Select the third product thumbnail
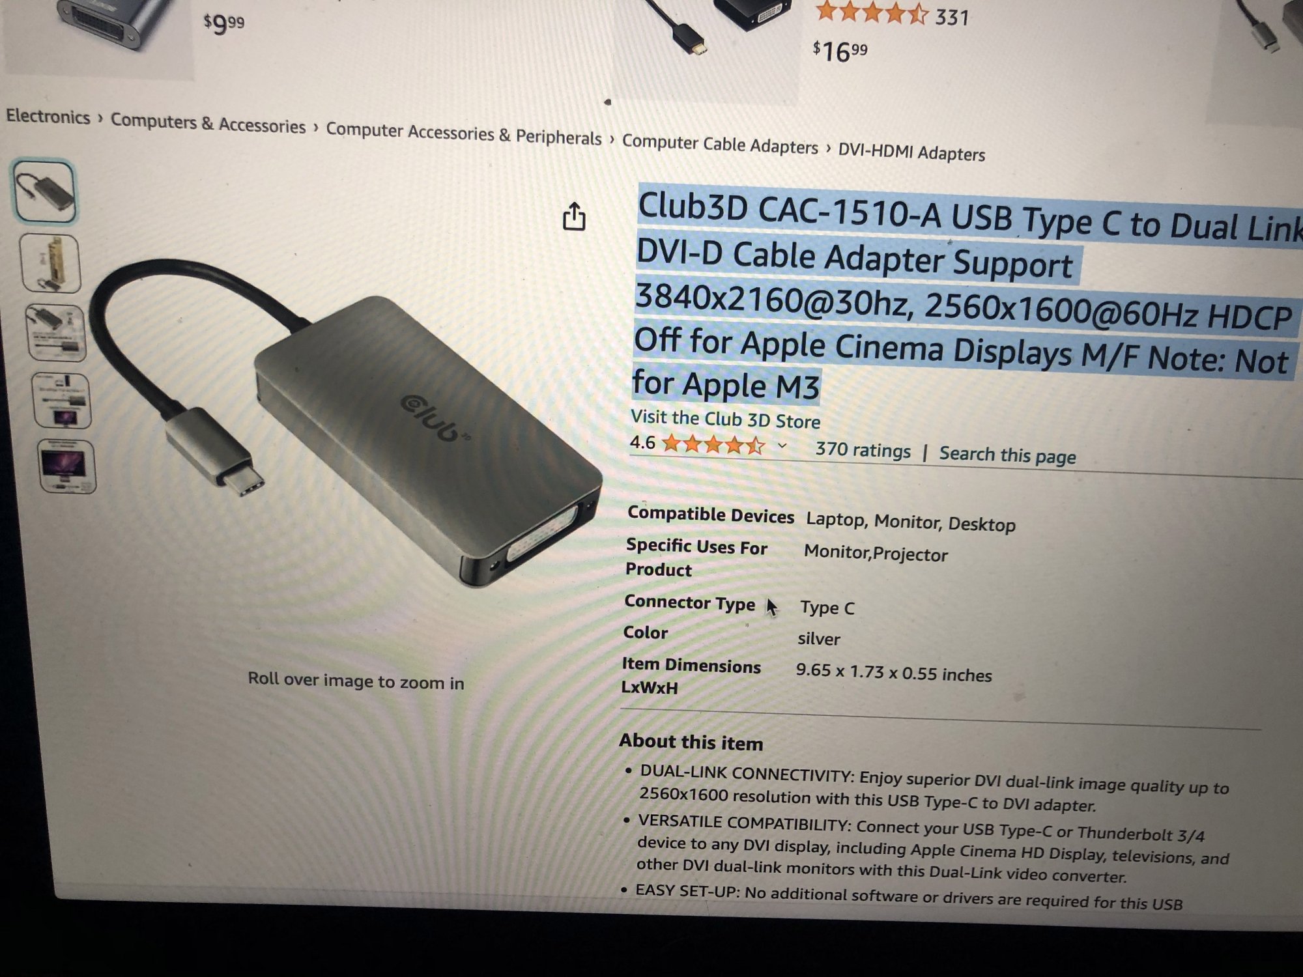Image resolution: width=1303 pixels, height=977 pixels. point(55,333)
